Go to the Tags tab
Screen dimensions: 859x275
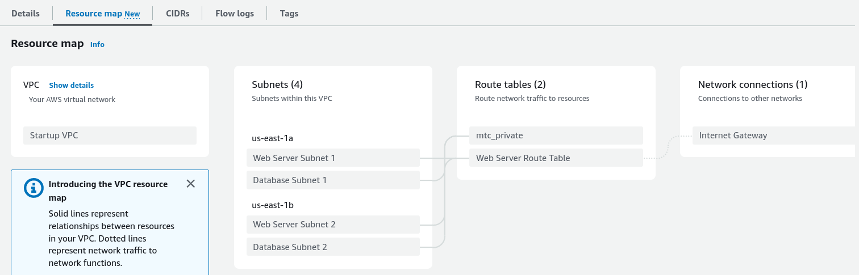pyautogui.click(x=289, y=14)
